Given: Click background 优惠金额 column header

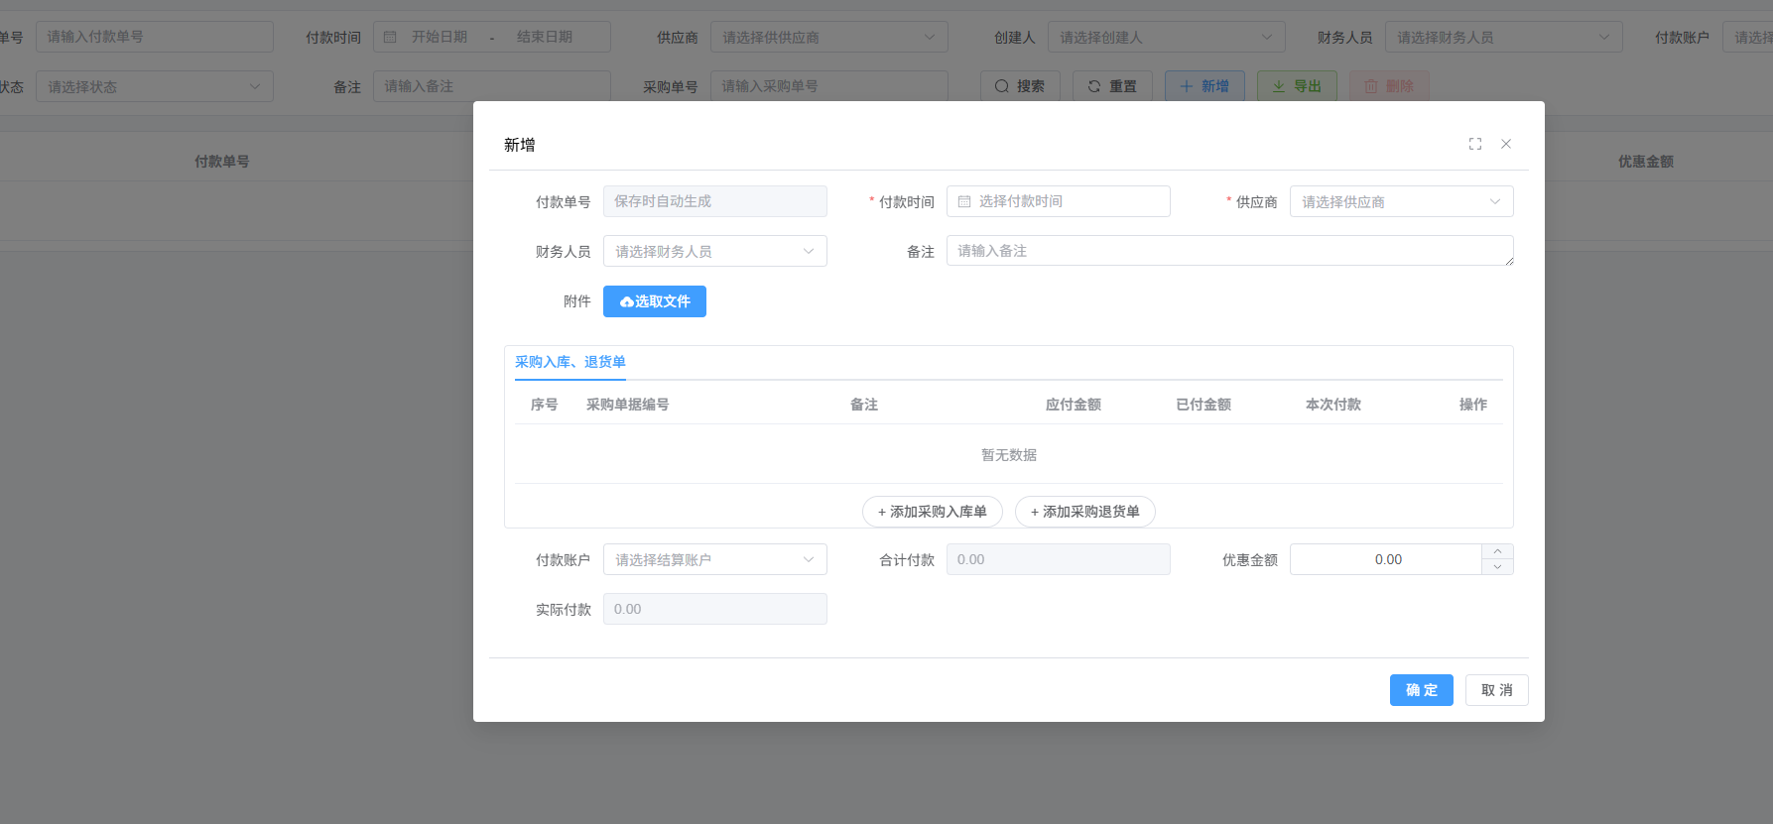Looking at the screenshot, I should pos(1646,162).
